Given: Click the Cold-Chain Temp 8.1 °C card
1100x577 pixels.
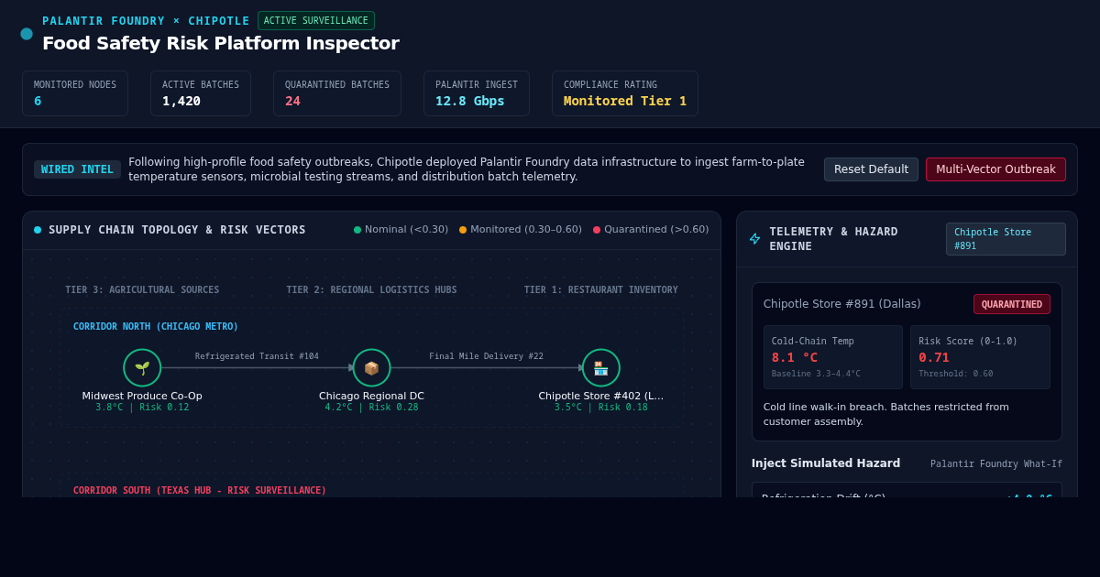Looking at the screenshot, I should tap(833, 357).
